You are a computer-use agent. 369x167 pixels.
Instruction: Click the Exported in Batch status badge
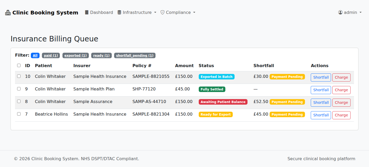(217, 77)
